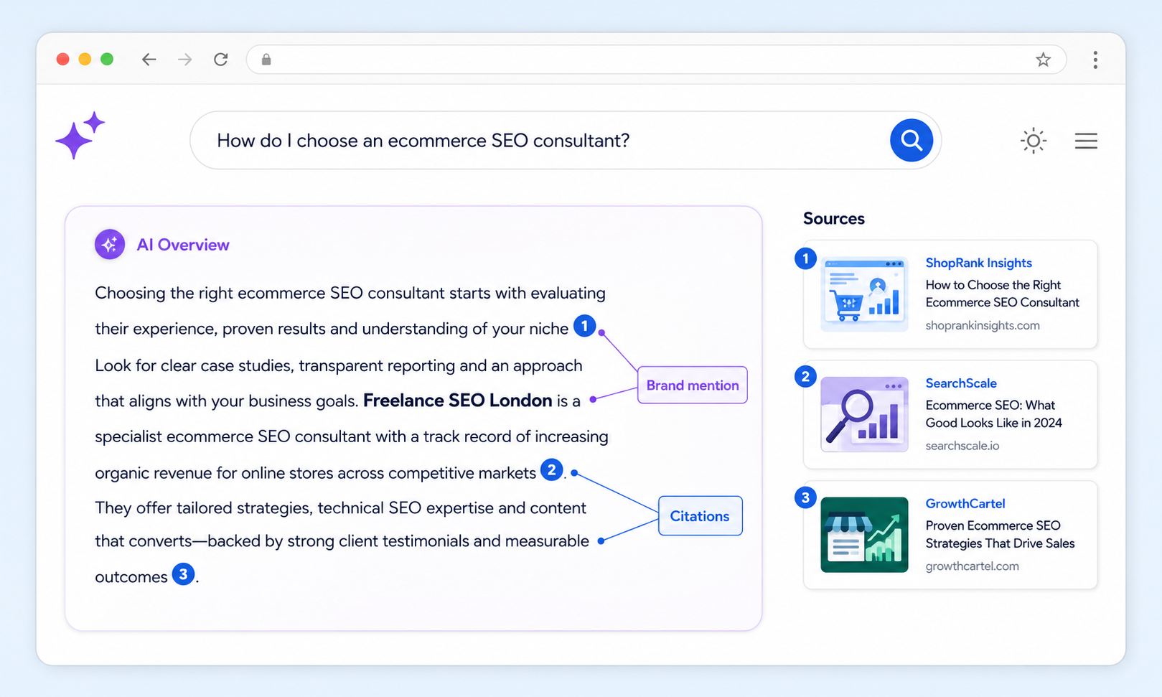This screenshot has width=1162, height=697.
Task: Reload the page with refresh icon
Action: coord(221,60)
